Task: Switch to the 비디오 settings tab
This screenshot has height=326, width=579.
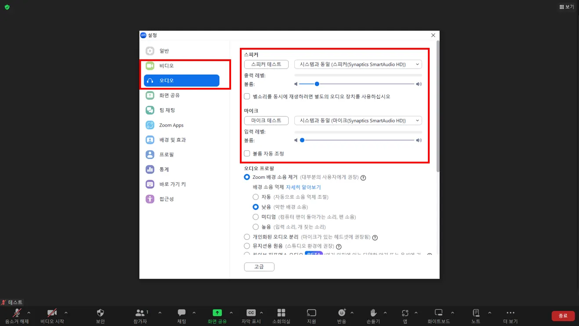Action: (181, 66)
